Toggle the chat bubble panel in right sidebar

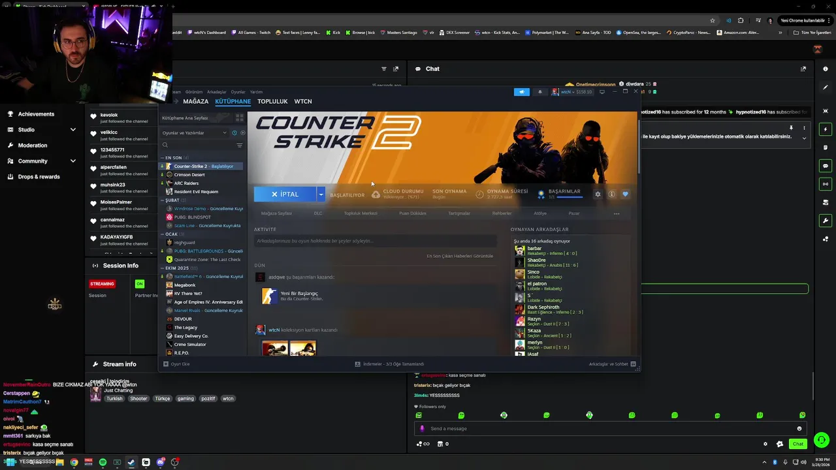826,166
